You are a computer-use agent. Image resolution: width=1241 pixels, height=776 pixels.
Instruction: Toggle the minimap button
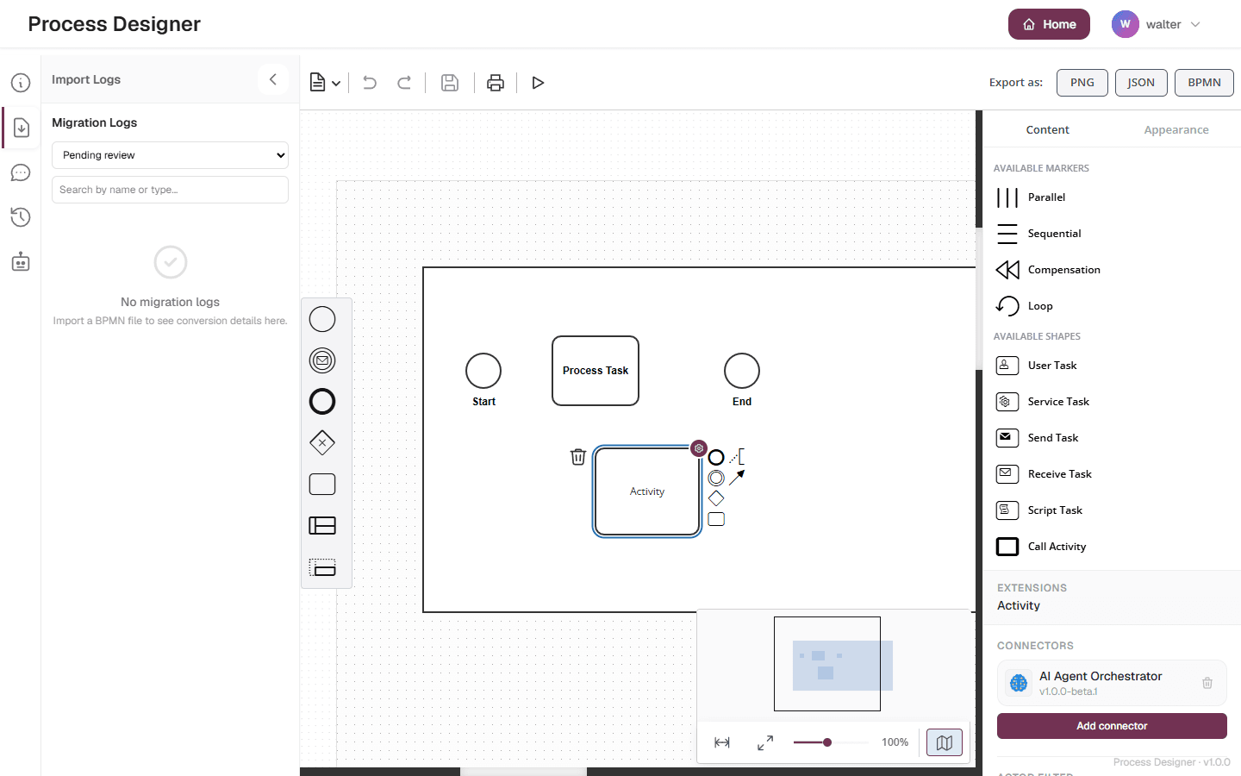(x=945, y=742)
